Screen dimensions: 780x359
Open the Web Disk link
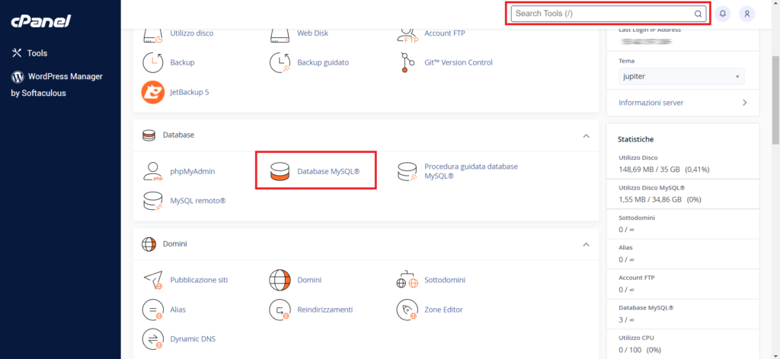click(312, 33)
